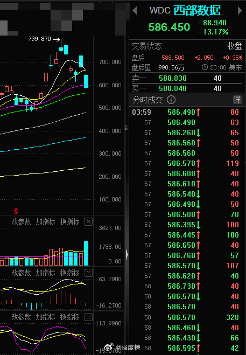The width and height of the screenshot is (246, 355).
Task: Click the tallest cyan volume bar
Action: [x=86, y=253]
